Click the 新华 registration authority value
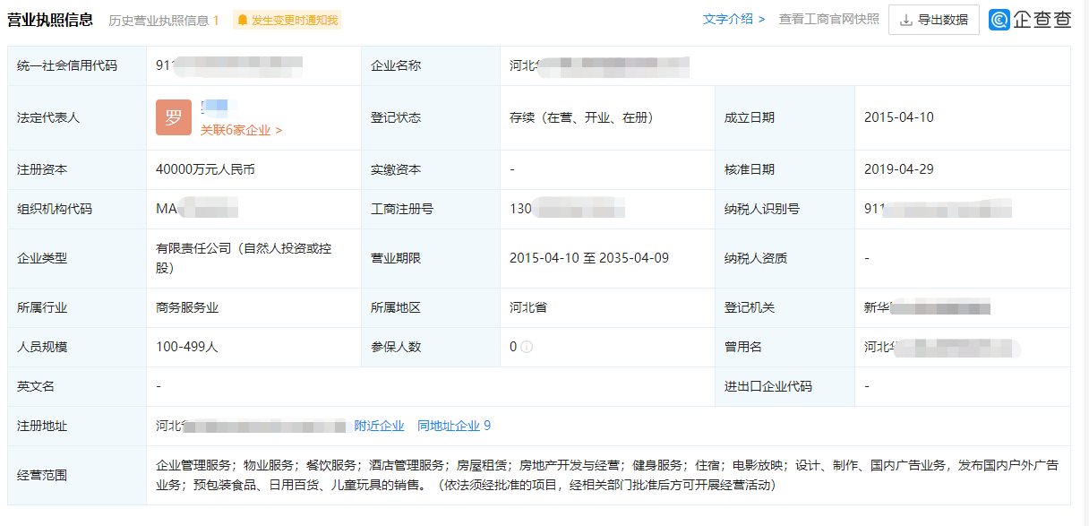This screenshot has height=526, width=1089. click(x=928, y=307)
